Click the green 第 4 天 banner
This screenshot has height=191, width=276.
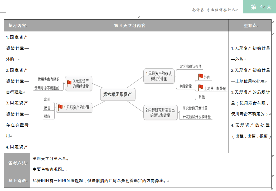(259, 7)
